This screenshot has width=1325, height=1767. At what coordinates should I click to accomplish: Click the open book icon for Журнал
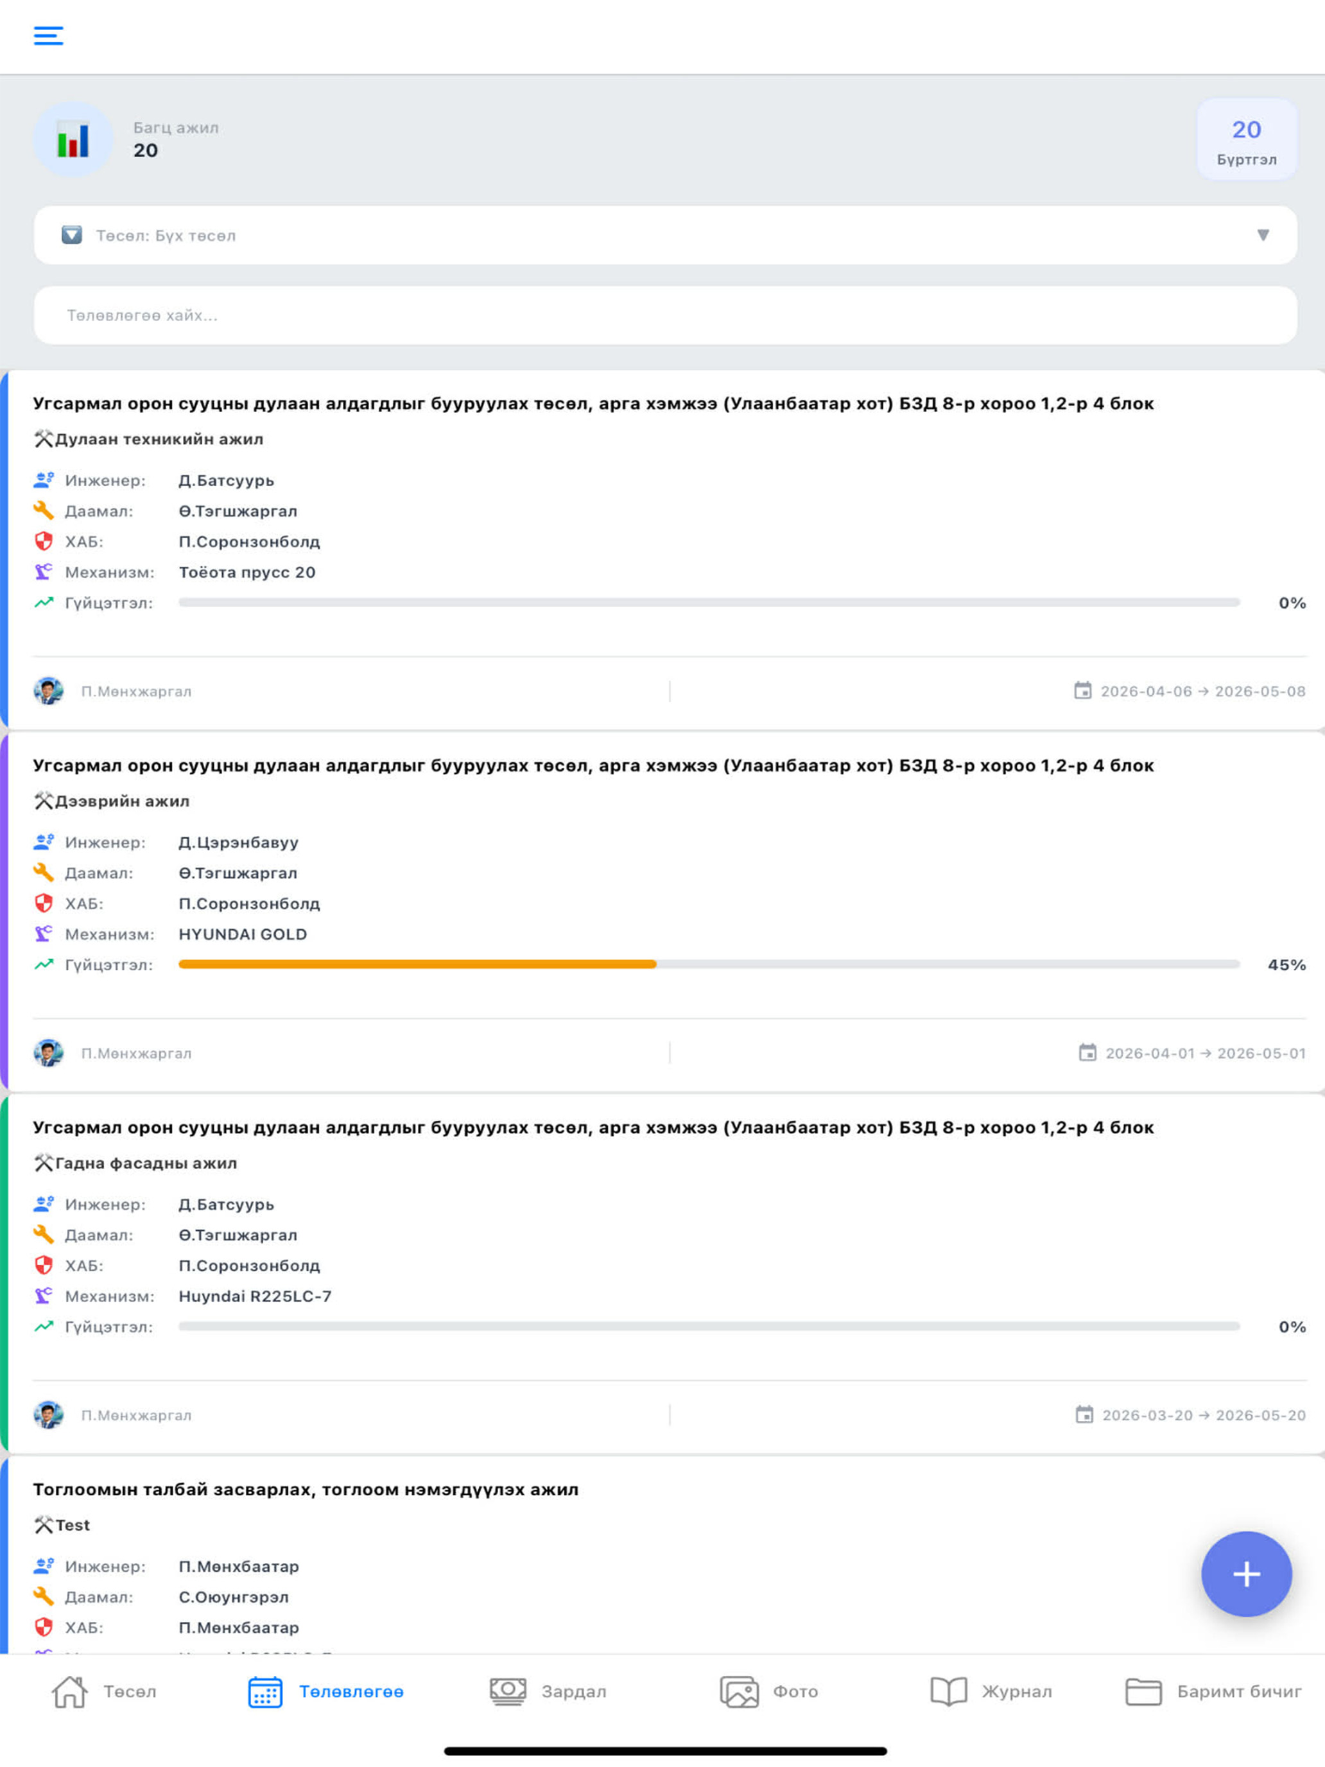tap(949, 1691)
